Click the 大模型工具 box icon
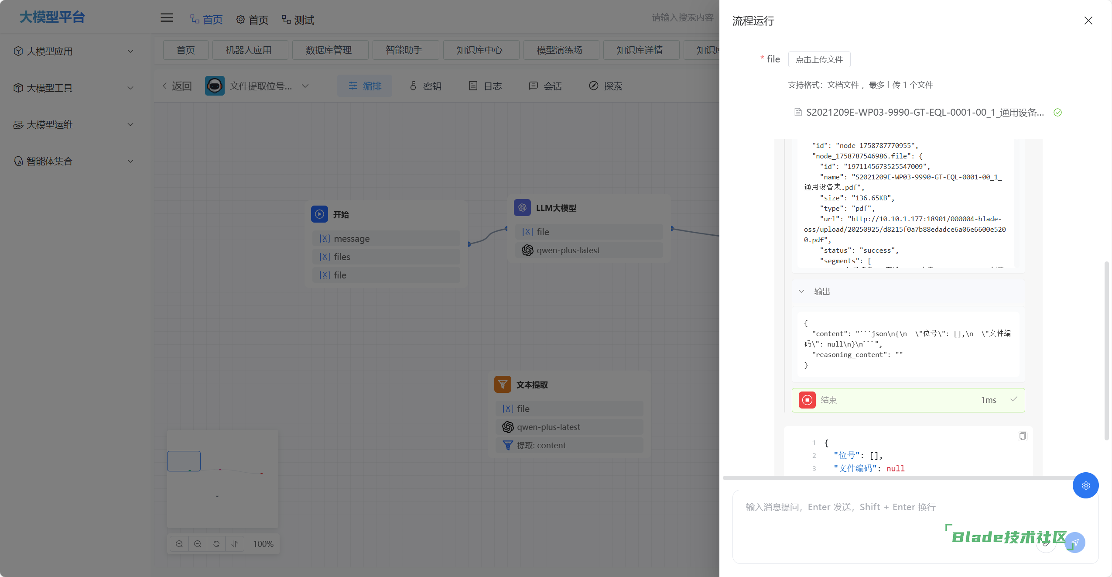Screen dimensions: 1112x577 tap(18, 88)
